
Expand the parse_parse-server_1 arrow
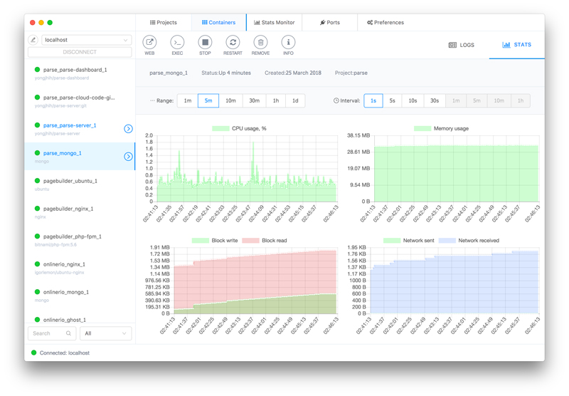tap(129, 129)
